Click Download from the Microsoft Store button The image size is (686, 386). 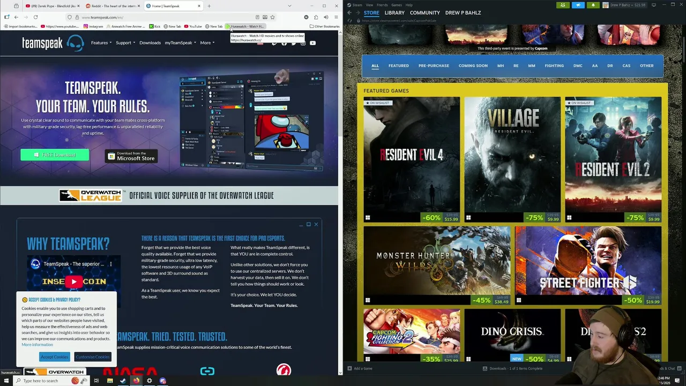131,156
